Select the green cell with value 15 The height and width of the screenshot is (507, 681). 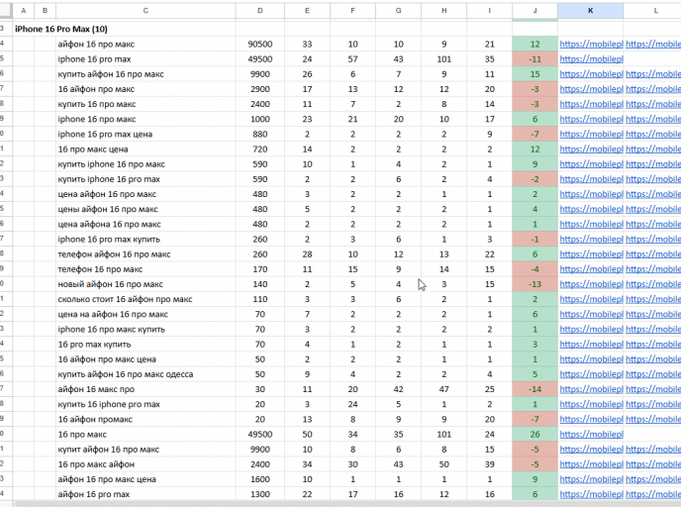pos(535,74)
